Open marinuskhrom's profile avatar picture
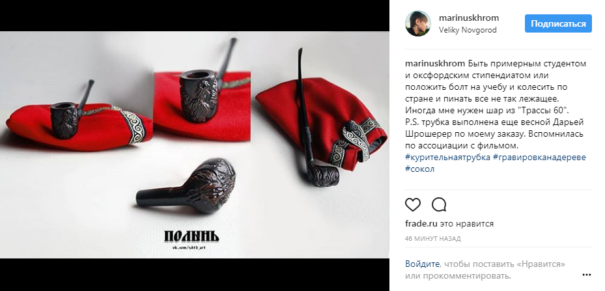The height and width of the screenshot is (291, 605). [x=418, y=23]
